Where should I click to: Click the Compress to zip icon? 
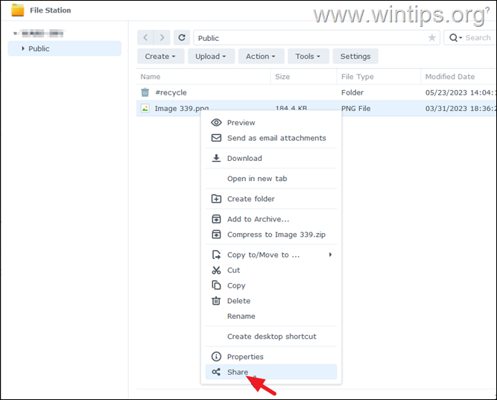point(216,235)
